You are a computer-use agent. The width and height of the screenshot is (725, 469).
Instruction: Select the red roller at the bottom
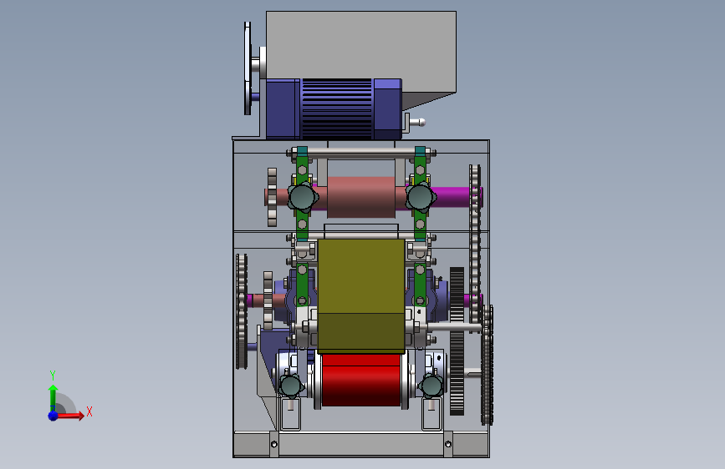pos(360,381)
